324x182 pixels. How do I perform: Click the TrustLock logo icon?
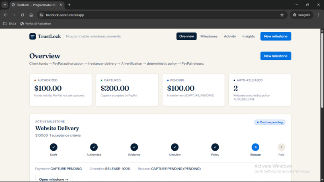[33, 36]
